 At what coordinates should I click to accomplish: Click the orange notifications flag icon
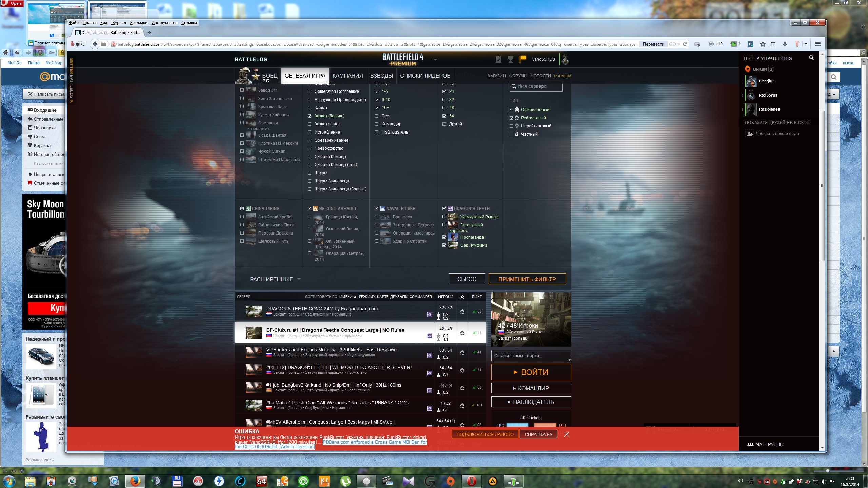click(x=522, y=59)
